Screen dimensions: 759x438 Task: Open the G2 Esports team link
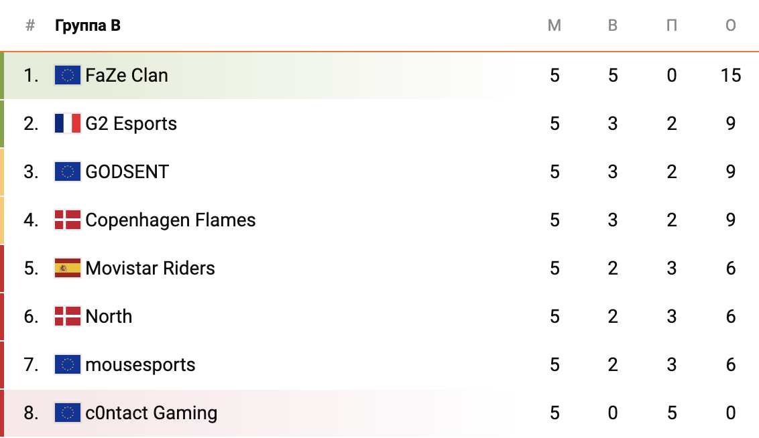131,123
